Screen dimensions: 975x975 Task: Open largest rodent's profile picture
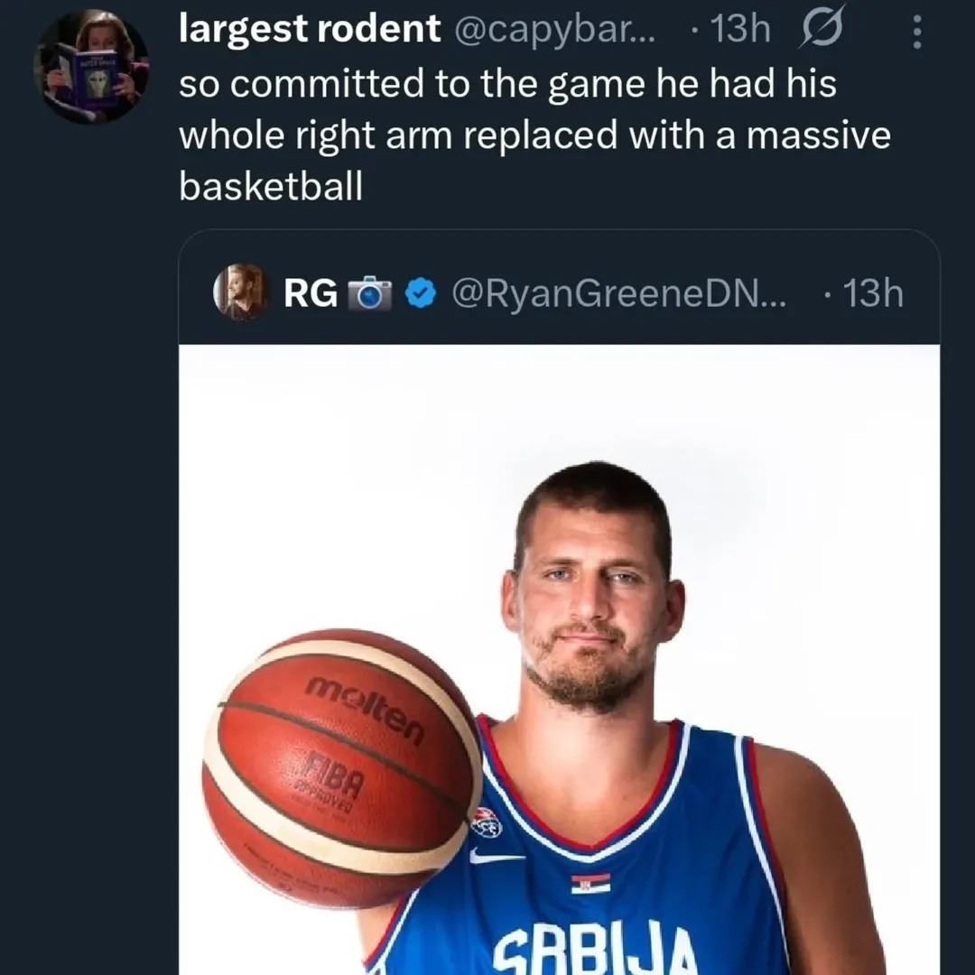[x=91, y=67]
